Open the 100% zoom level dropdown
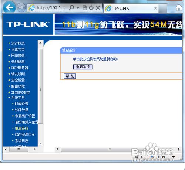The image size is (185, 170). coord(174,157)
